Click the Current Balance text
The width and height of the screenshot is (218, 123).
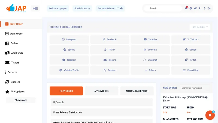(x=108, y=8)
